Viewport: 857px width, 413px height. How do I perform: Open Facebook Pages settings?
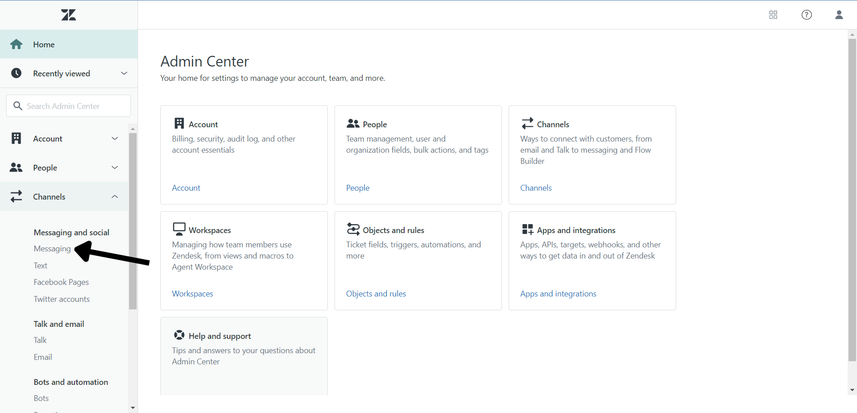pos(61,282)
